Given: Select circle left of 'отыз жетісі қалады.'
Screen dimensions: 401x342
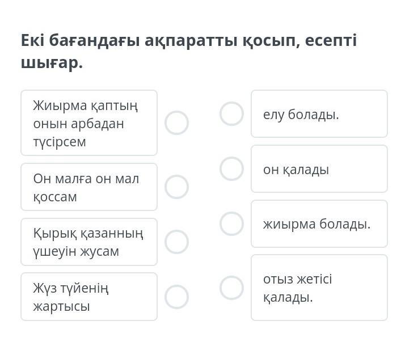Looking at the screenshot, I should point(231,288).
